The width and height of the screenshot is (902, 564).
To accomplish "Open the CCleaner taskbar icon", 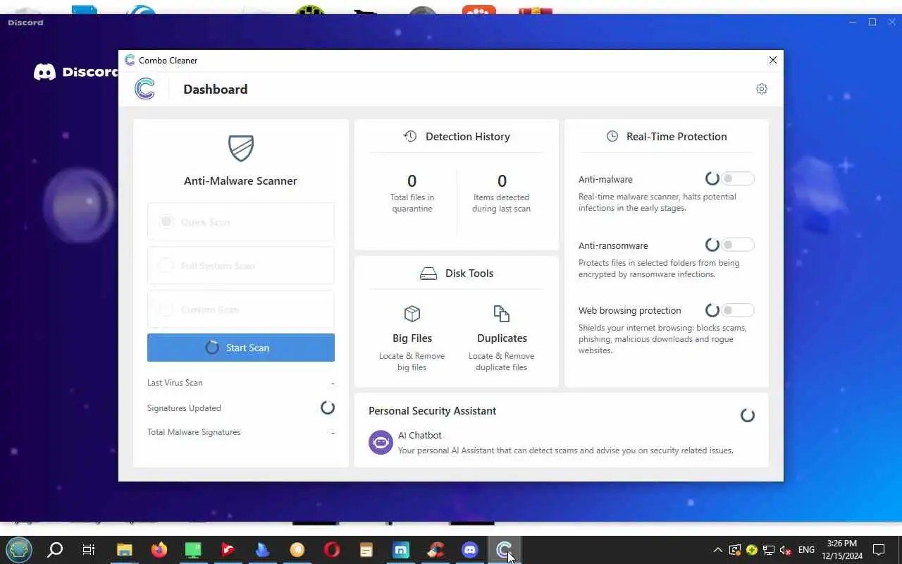I will (x=435, y=550).
